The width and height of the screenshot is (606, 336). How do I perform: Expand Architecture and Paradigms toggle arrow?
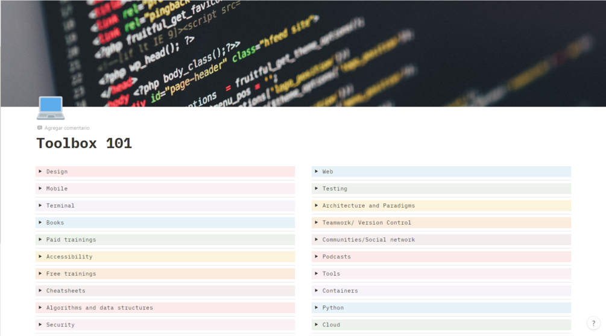(x=317, y=205)
